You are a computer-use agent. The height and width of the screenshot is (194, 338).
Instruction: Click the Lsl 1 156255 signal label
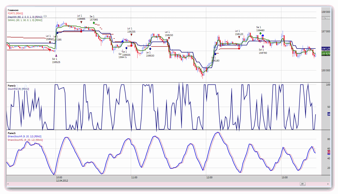(x=131, y=30)
